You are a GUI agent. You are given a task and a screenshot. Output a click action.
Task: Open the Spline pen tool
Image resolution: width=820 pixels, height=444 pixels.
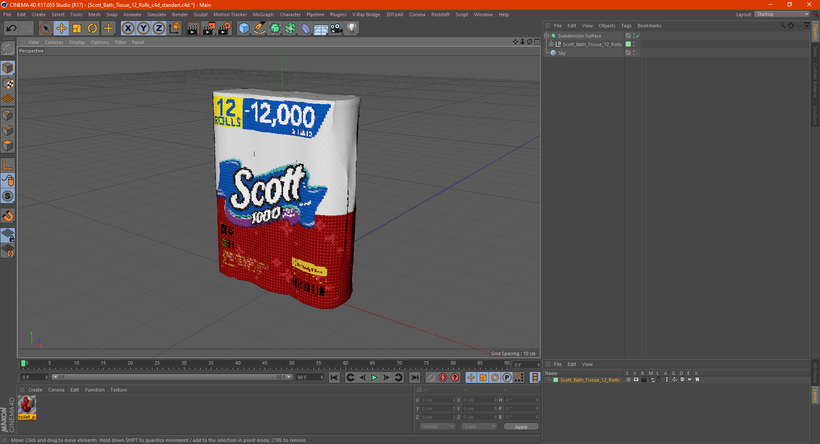[260, 29]
